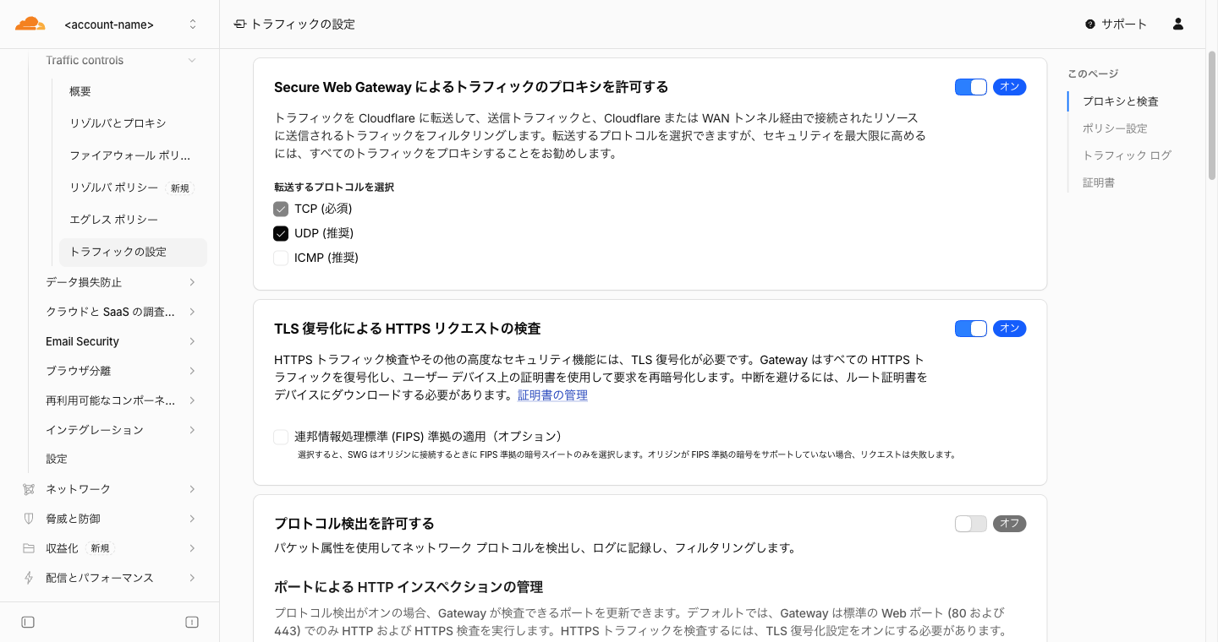Jump to トラフィック ログ section
The image size is (1218, 642).
[x=1127, y=155]
